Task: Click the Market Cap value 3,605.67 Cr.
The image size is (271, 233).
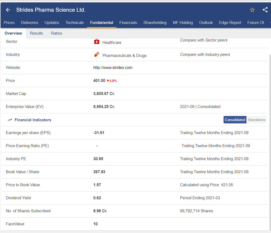Action: coord(104,94)
